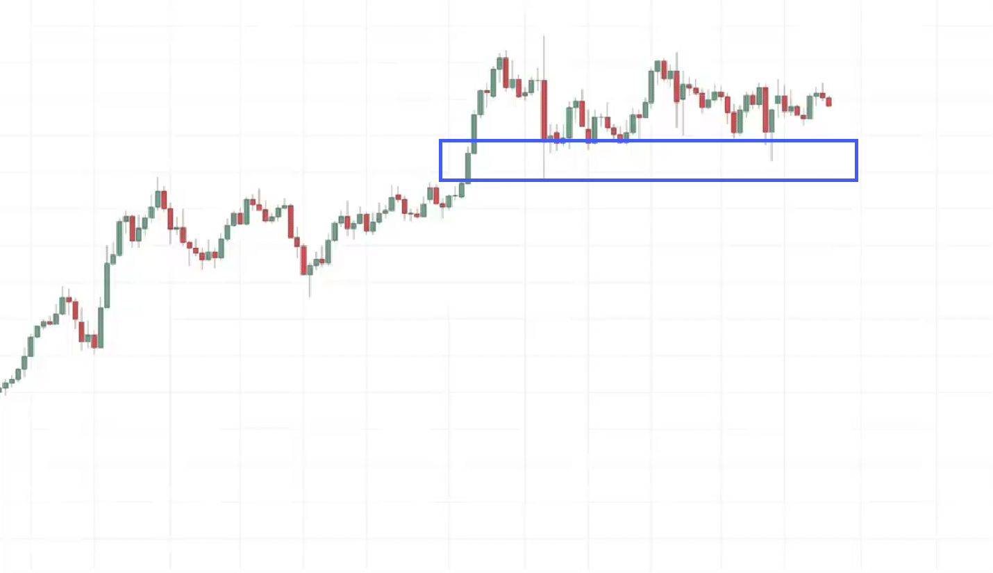This screenshot has width=993, height=573.
Task: Click the blue rectangle's bottom-right corner handle
Action: pyautogui.click(x=856, y=180)
